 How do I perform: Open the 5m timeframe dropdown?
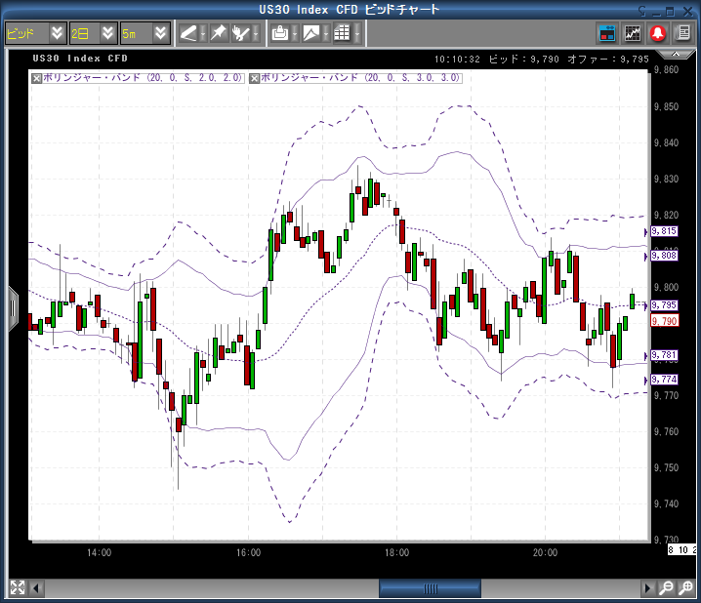tap(160, 33)
